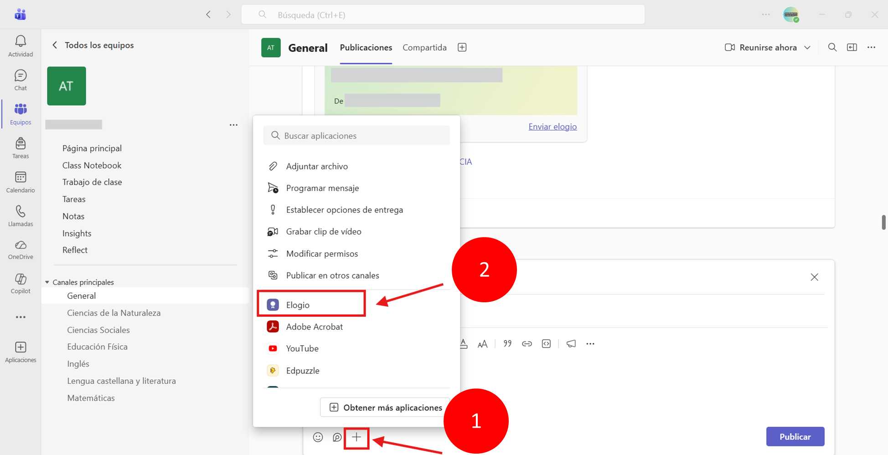
Task: Launch Copilot from the sidebar
Action: tap(21, 284)
